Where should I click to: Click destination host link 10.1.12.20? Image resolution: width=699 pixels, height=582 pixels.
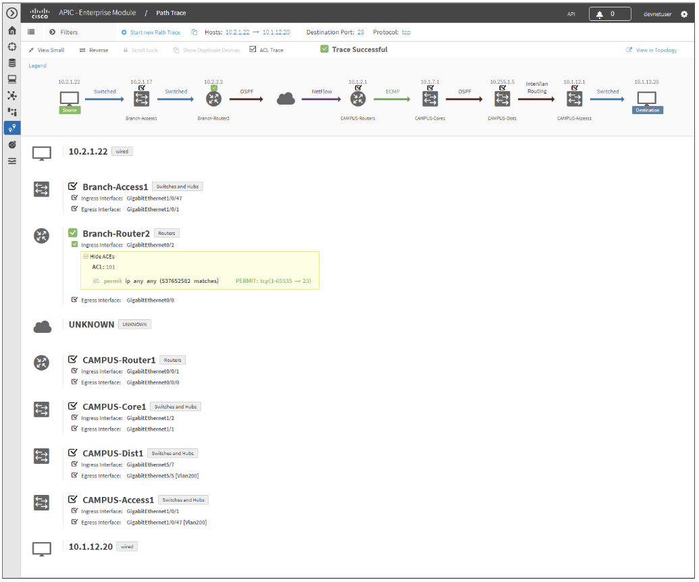click(276, 32)
